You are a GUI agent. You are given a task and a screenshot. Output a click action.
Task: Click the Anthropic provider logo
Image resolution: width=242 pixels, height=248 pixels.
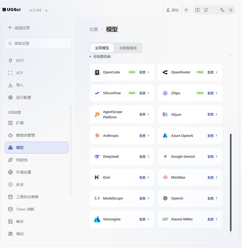pyautogui.click(x=97, y=136)
